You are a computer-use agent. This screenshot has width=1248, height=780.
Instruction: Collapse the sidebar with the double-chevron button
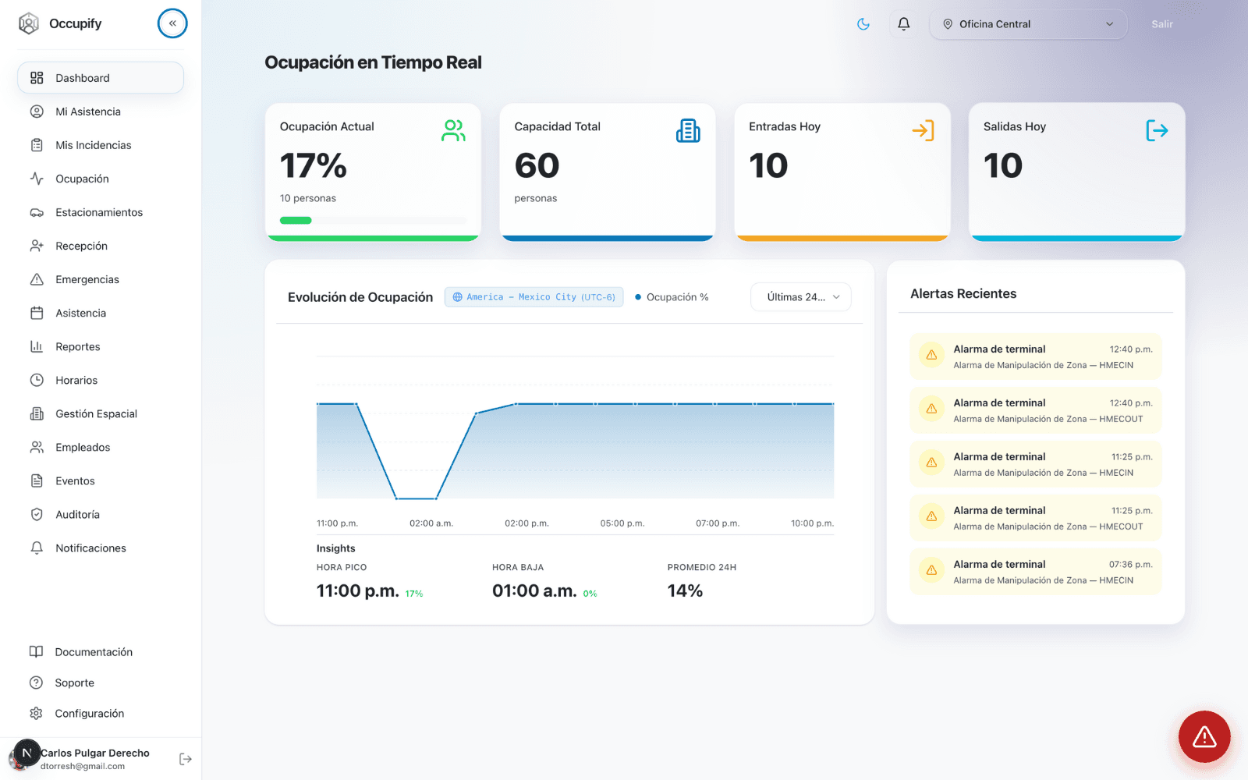[x=172, y=23]
